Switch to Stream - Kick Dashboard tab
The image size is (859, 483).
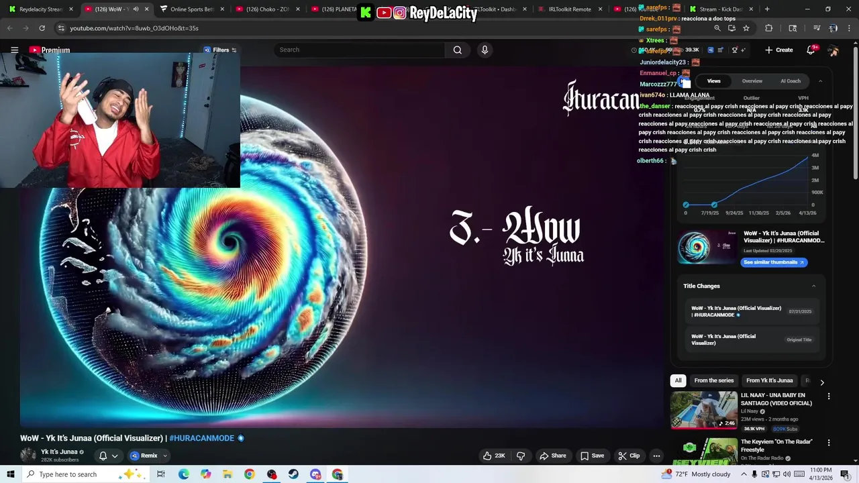[x=719, y=9]
